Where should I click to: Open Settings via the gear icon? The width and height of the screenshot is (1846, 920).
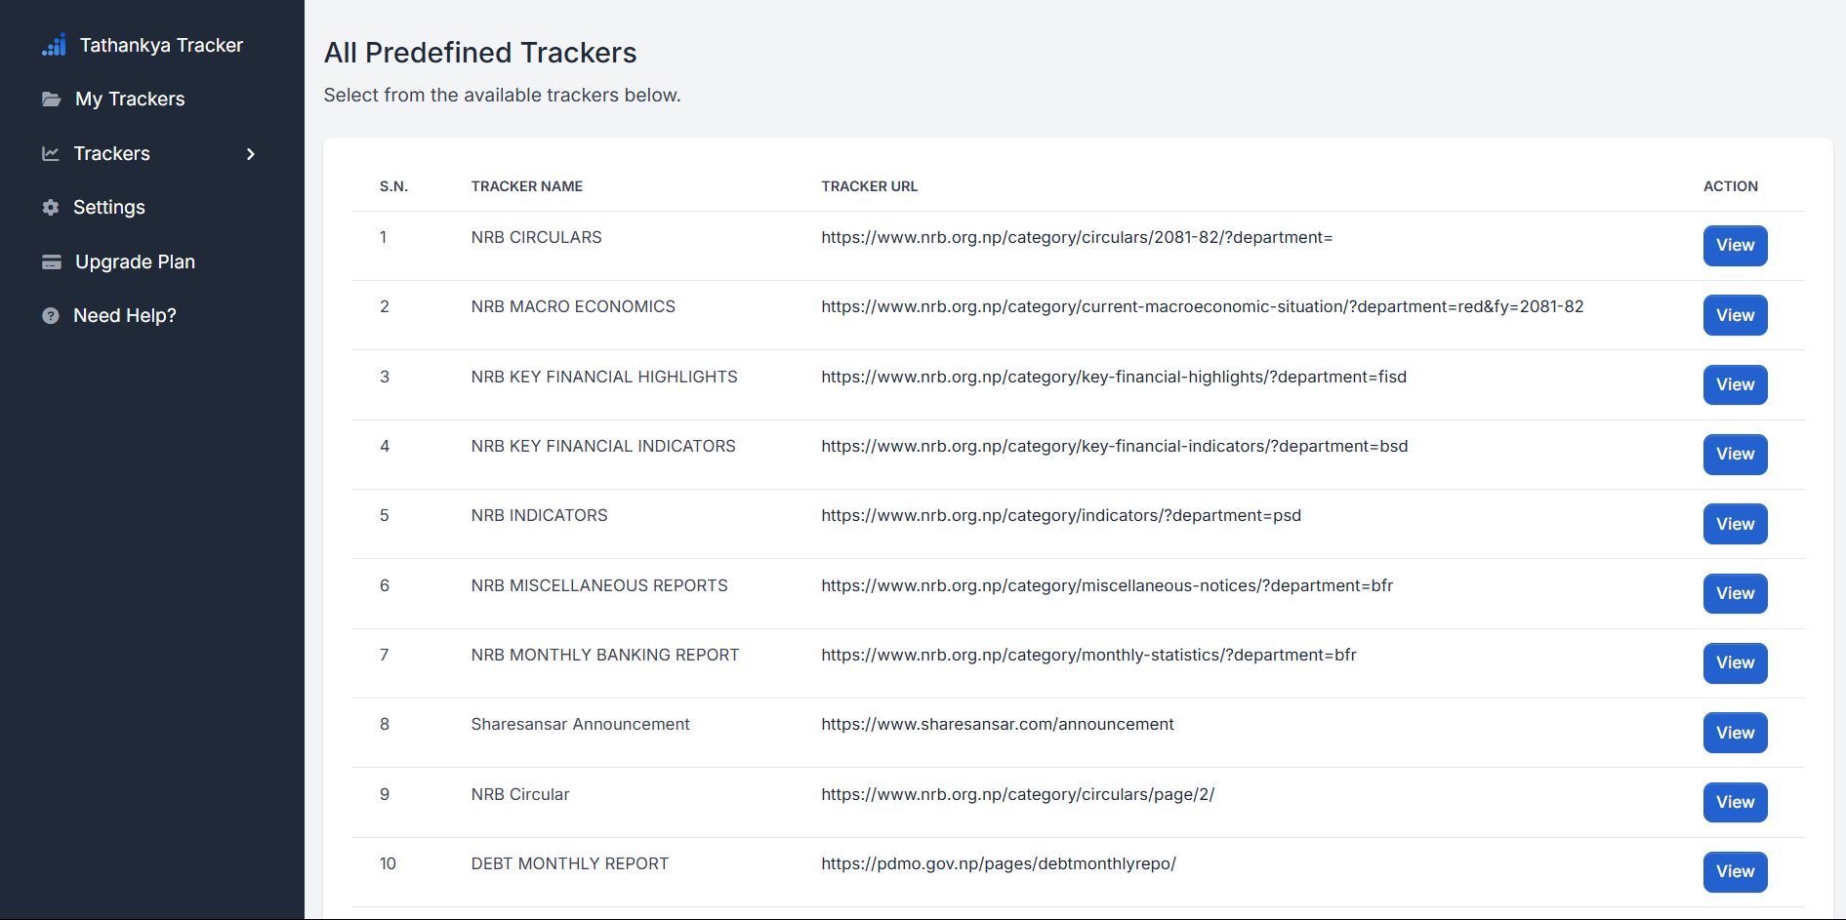click(51, 207)
